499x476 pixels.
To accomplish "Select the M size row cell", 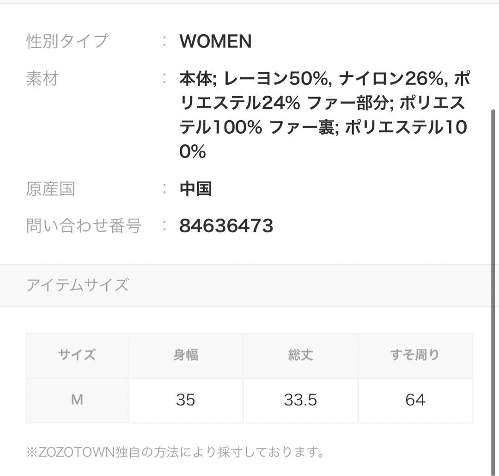I will pyautogui.click(x=77, y=400).
